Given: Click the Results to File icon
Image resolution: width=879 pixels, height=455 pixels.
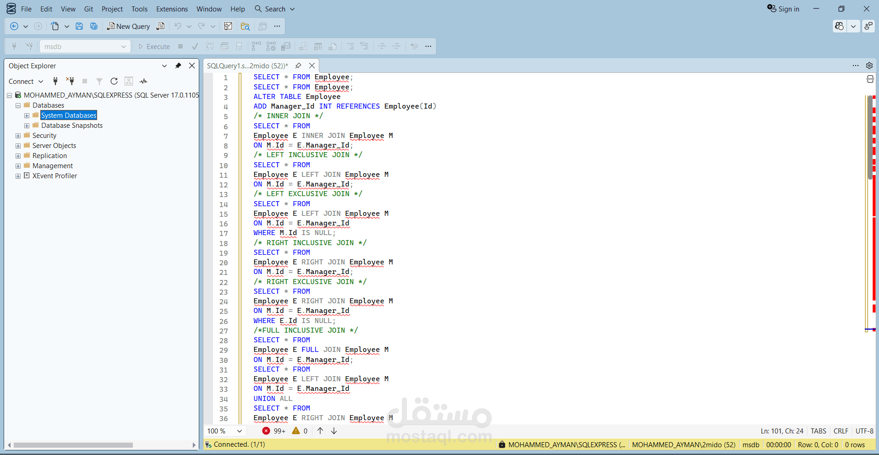Looking at the screenshot, I should coord(333,46).
